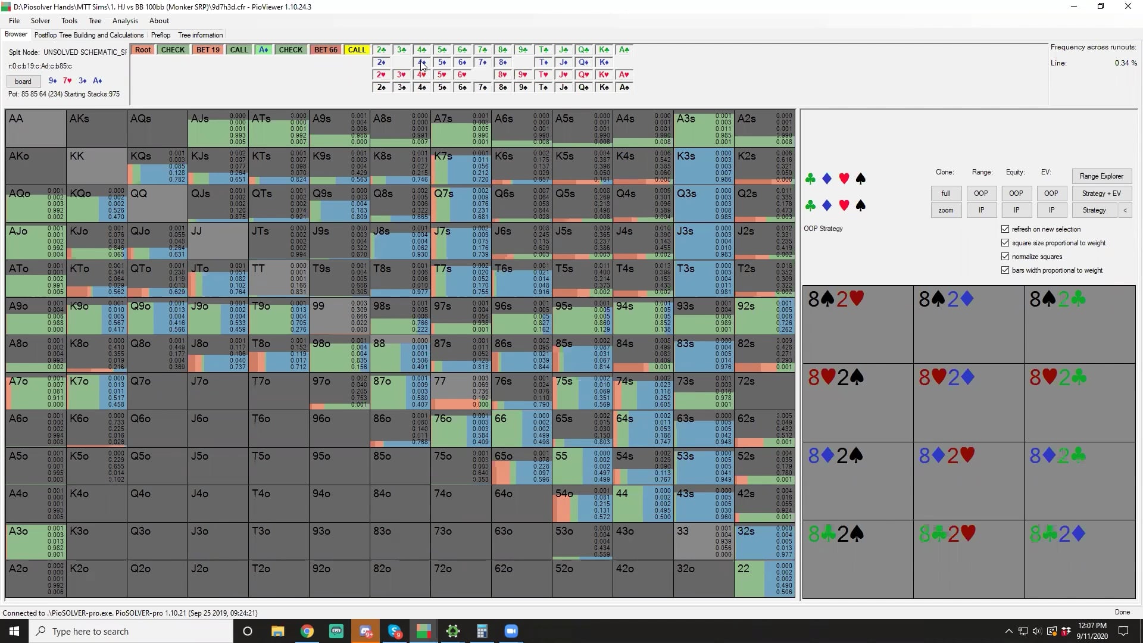Open the Analysis menu
The height and width of the screenshot is (643, 1143).
pyautogui.click(x=125, y=21)
